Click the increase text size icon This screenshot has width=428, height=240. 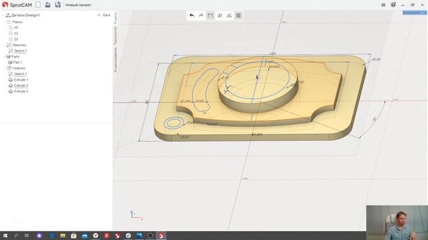point(220,15)
